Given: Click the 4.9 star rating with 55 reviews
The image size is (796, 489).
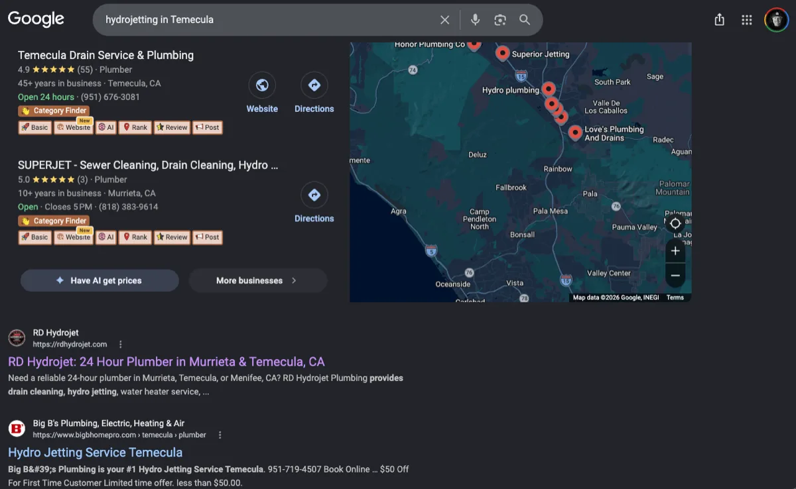Looking at the screenshot, I should point(56,70).
